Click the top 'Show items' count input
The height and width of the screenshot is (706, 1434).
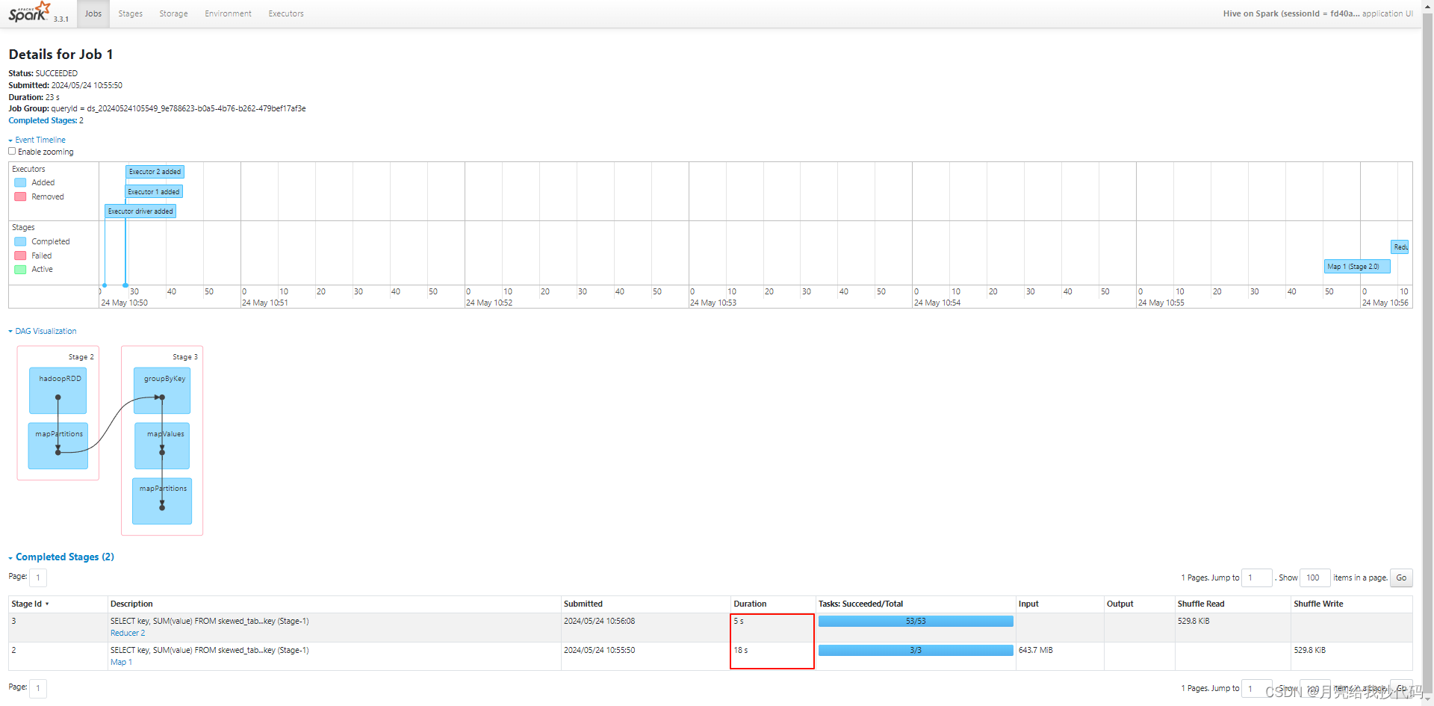coord(1315,578)
